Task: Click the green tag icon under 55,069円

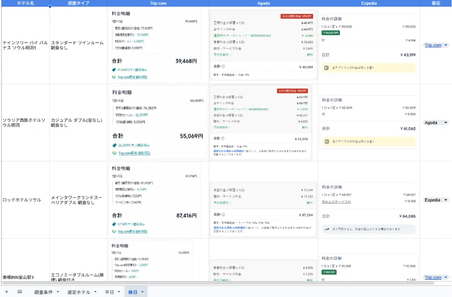Action: point(114,145)
